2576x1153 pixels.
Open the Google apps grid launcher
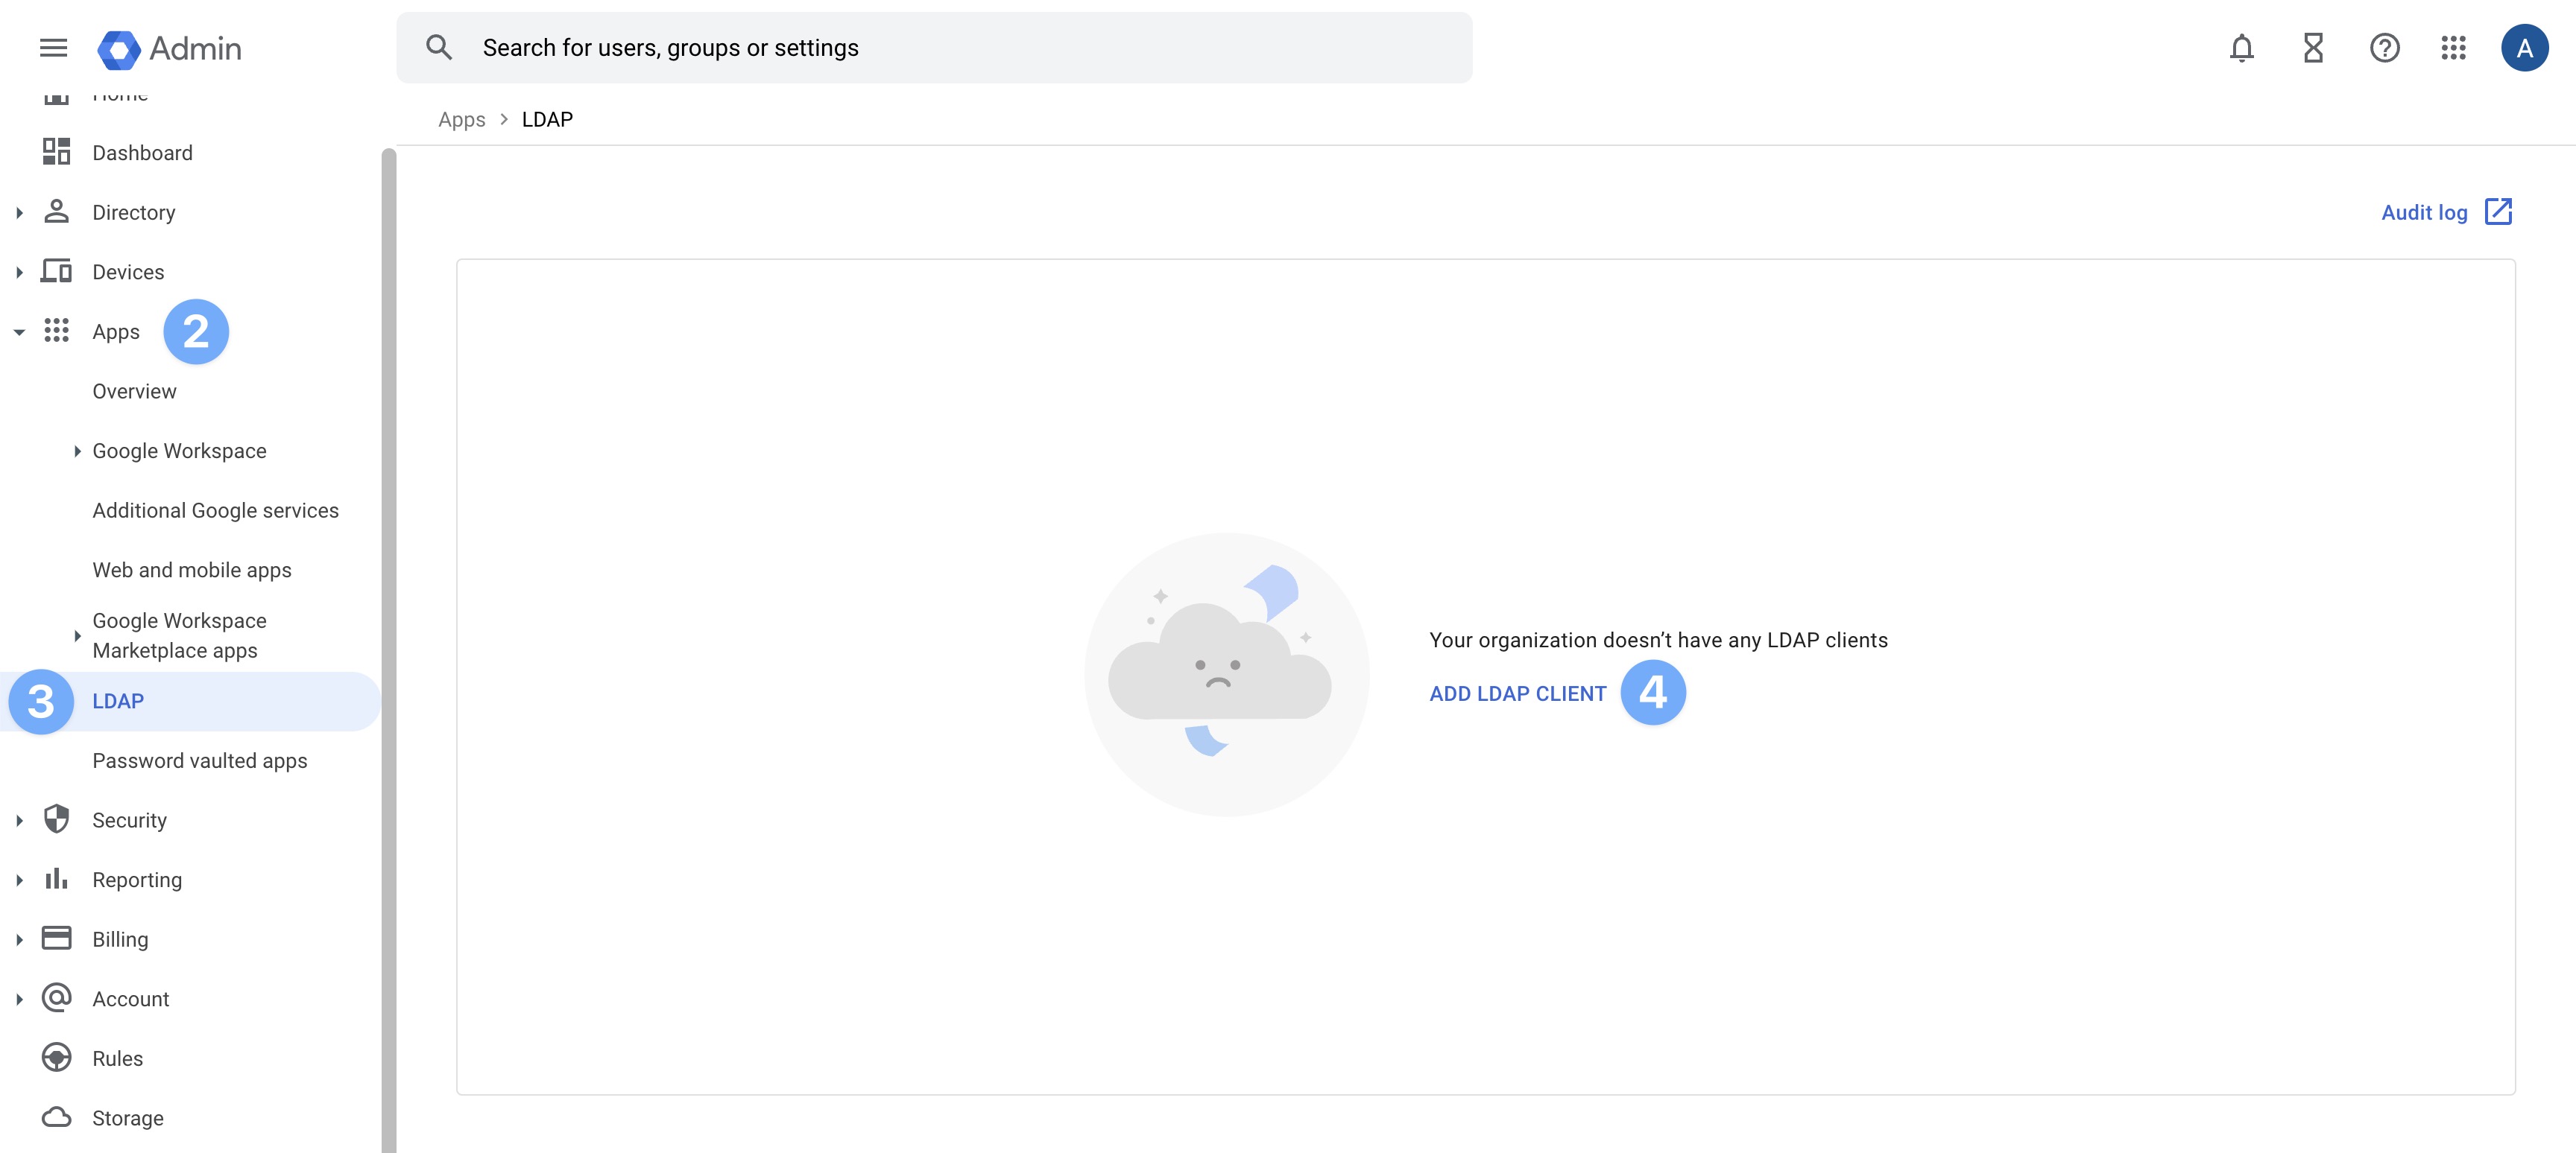point(2453,48)
